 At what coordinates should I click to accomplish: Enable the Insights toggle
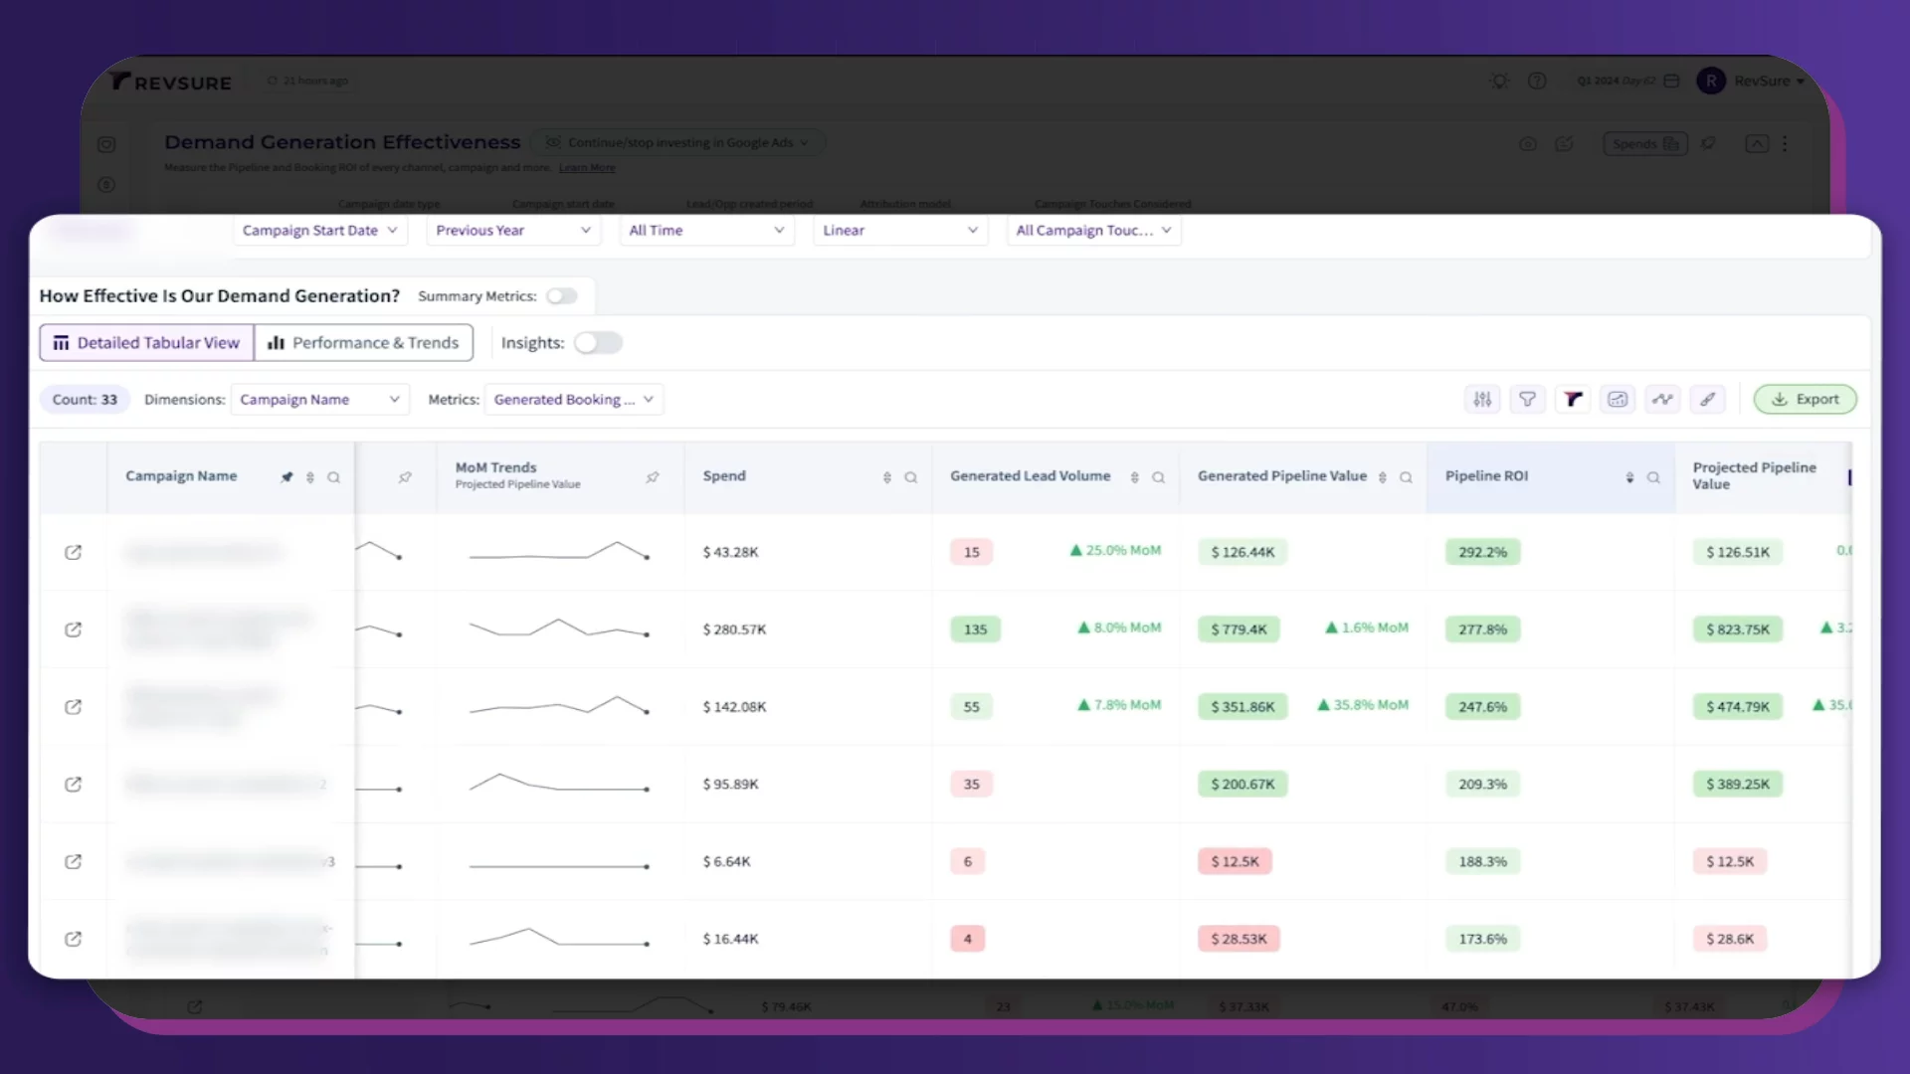[x=598, y=343]
